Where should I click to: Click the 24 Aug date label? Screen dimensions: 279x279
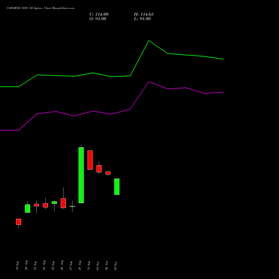44,266
